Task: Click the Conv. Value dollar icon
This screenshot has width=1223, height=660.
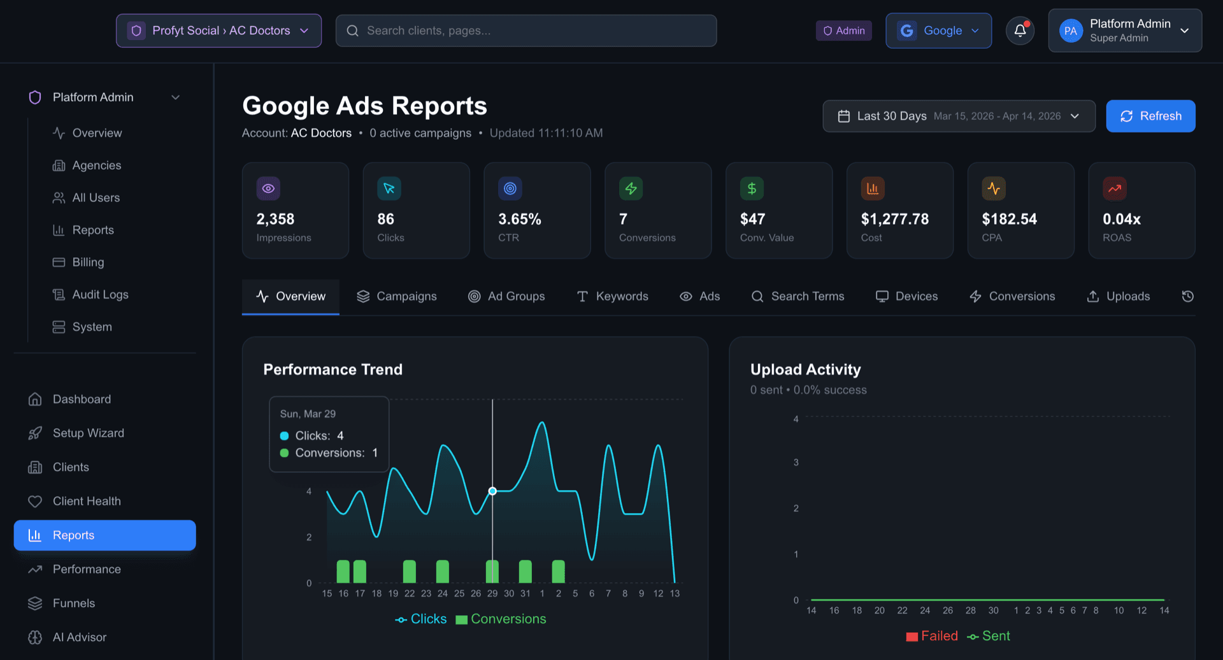Action: pyautogui.click(x=752, y=188)
